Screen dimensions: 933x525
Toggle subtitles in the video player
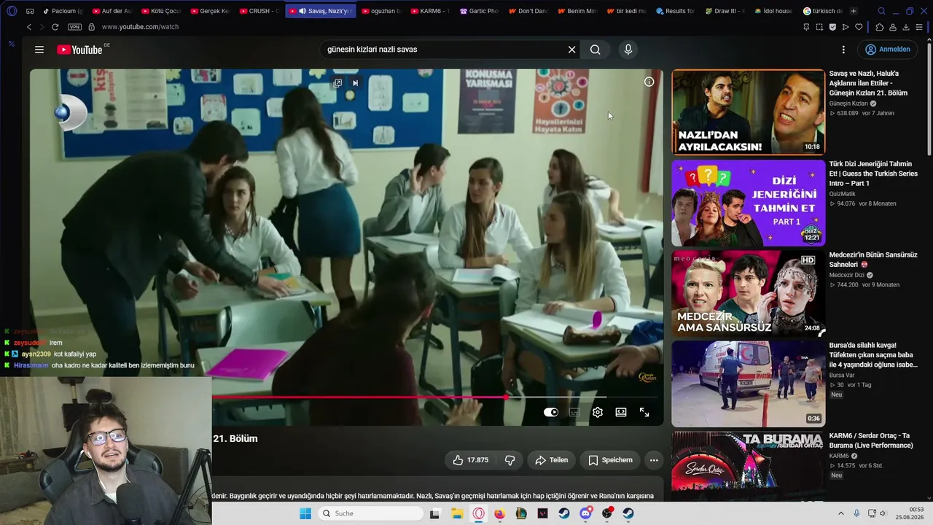(574, 412)
